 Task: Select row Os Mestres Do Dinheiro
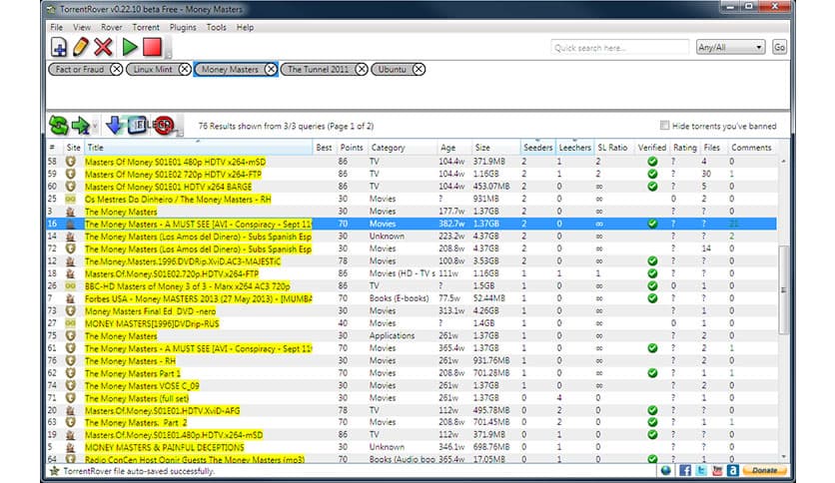(x=412, y=199)
